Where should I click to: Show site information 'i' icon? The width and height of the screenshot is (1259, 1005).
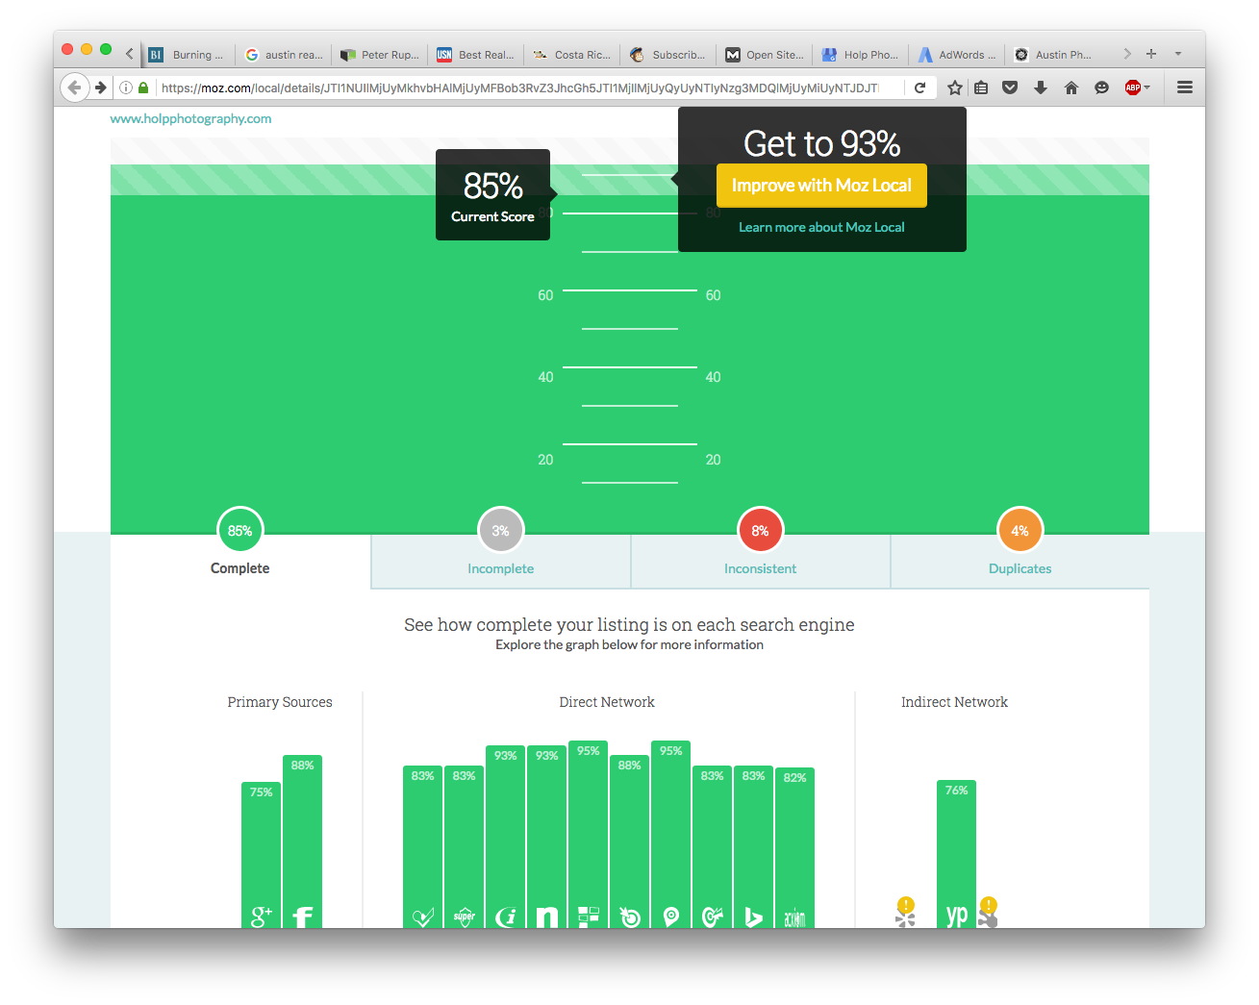[126, 88]
